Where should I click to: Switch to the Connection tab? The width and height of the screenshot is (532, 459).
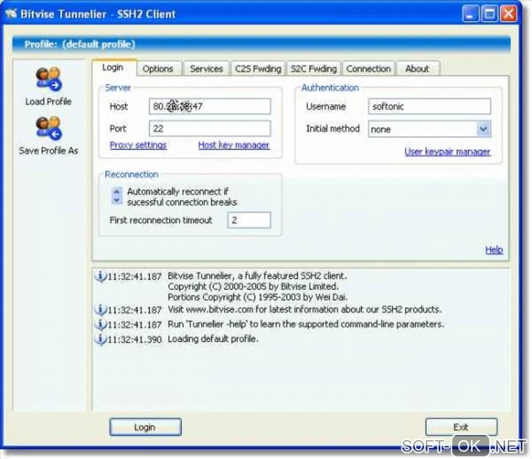[368, 69]
